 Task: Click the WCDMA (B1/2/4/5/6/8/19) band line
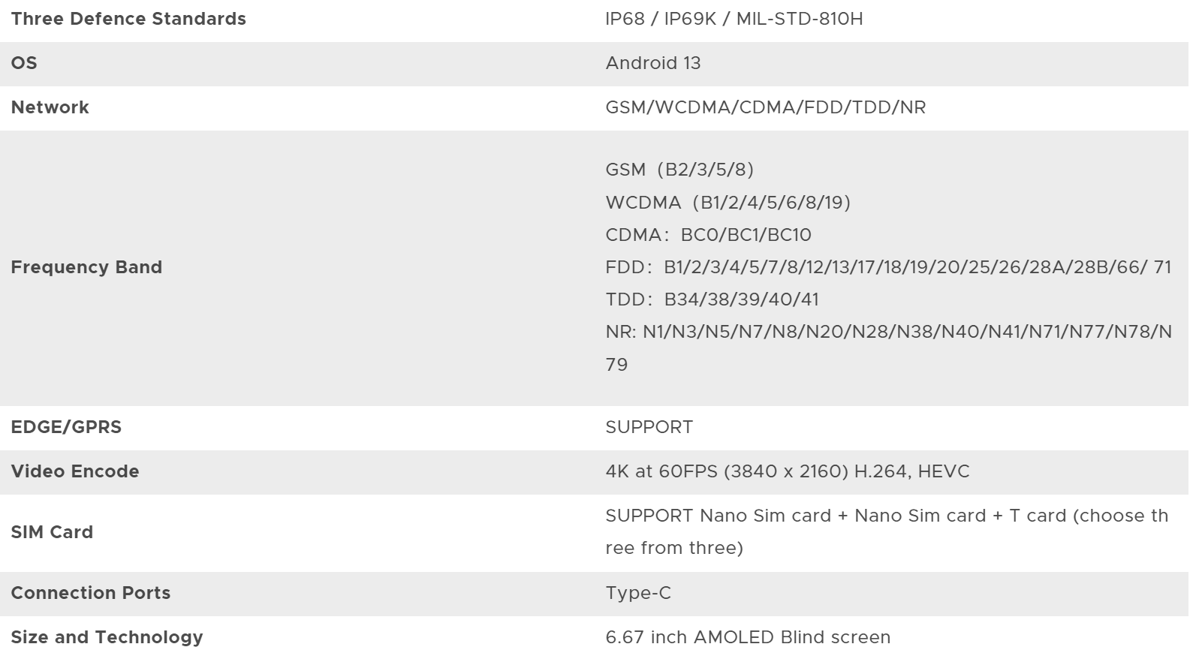(728, 203)
